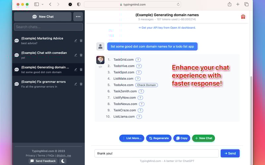Regenerate the AI response
Viewport: 265px width, 165px height.
159,138
